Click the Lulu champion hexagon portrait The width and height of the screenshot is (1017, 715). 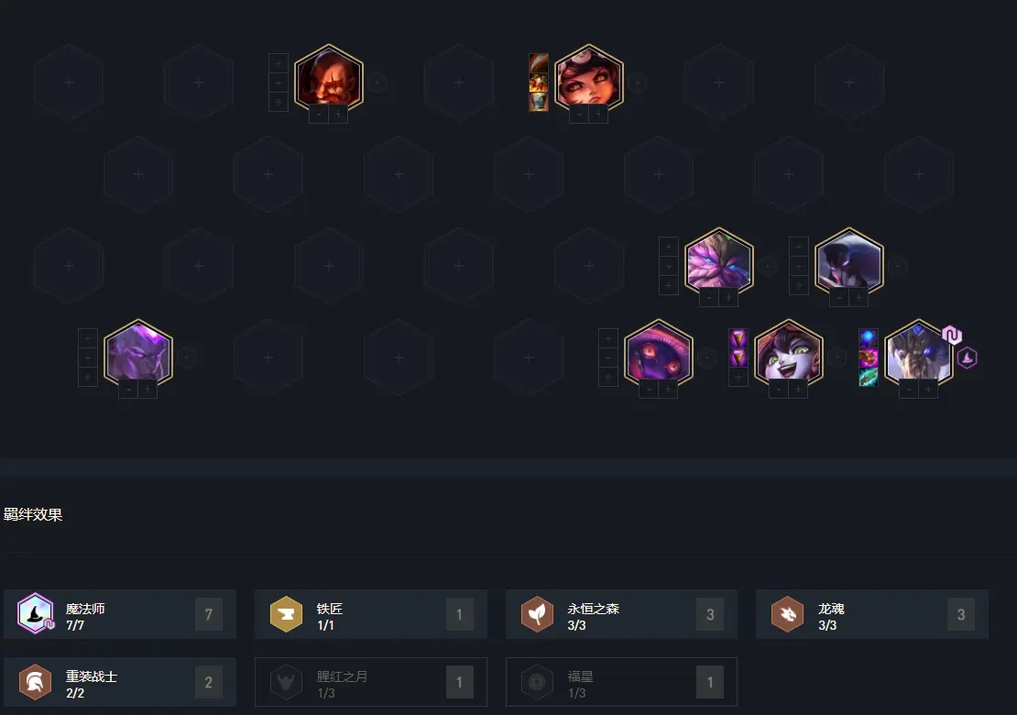click(x=789, y=353)
